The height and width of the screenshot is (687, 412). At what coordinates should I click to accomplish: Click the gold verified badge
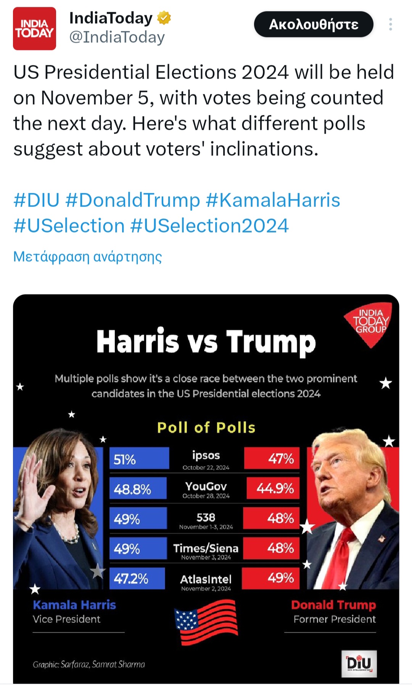[164, 18]
